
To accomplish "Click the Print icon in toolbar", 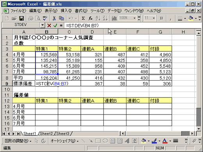I will pos(31,18).
